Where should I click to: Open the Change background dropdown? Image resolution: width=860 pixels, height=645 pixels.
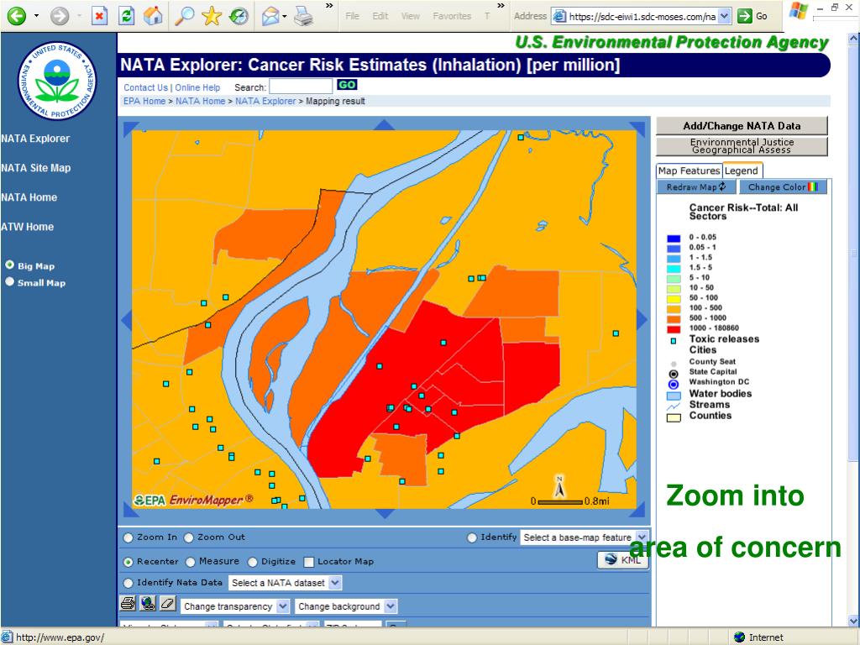345,606
